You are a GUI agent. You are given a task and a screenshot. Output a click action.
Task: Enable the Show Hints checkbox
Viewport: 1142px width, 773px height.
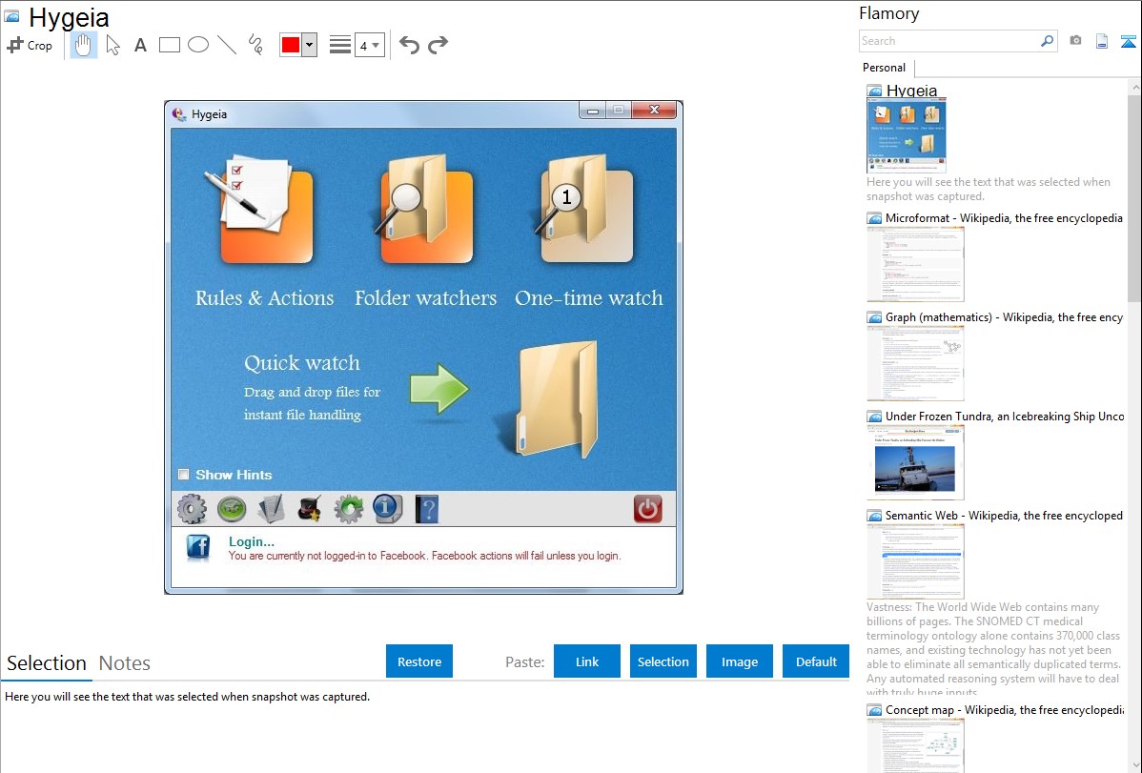tap(184, 475)
